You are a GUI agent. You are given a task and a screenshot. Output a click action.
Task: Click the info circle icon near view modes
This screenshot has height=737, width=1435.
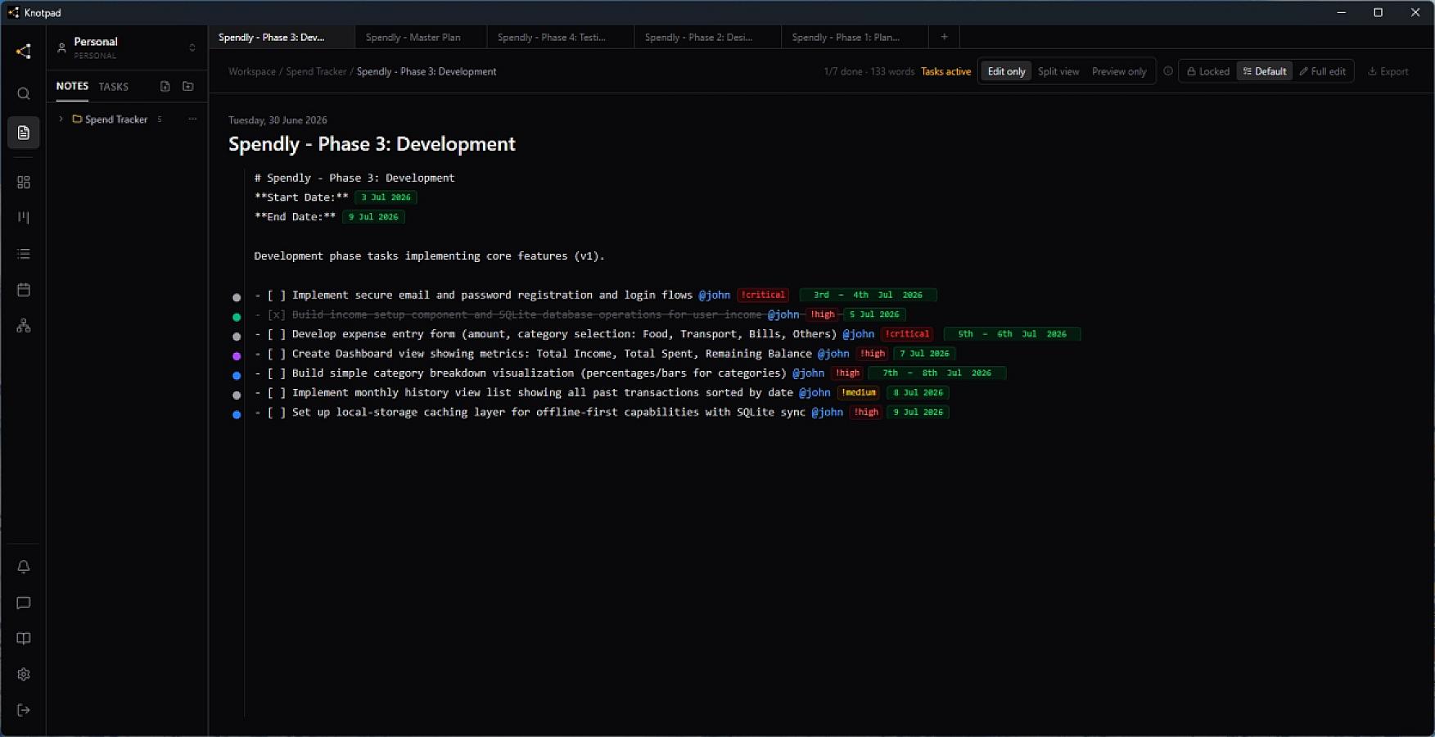pos(1168,71)
